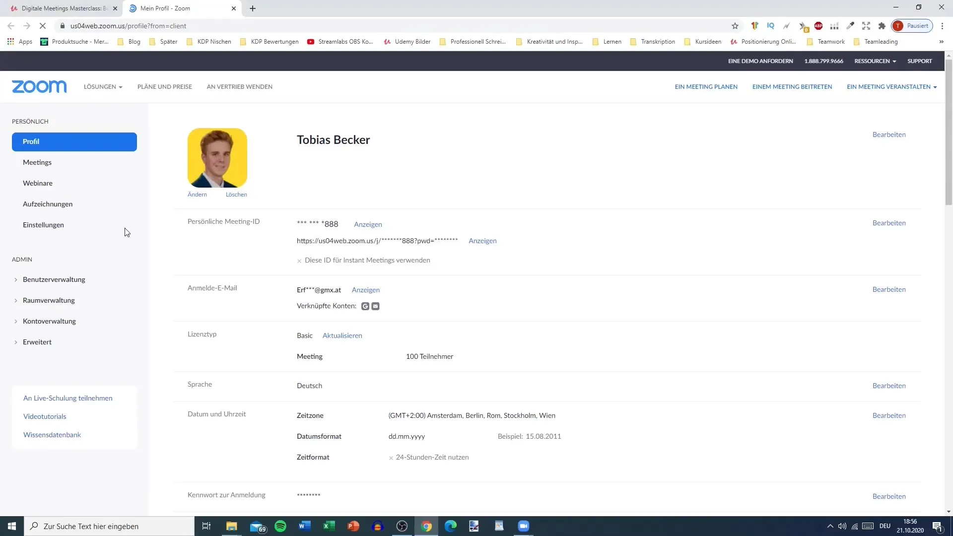The image size is (953, 536).
Task: Toggle the 24-Stunden-Zeit nutzen checkbox
Action: coord(392,457)
